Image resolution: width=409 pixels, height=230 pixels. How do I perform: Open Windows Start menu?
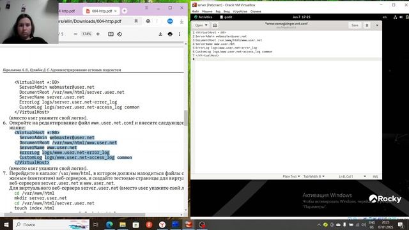(x=6, y=224)
